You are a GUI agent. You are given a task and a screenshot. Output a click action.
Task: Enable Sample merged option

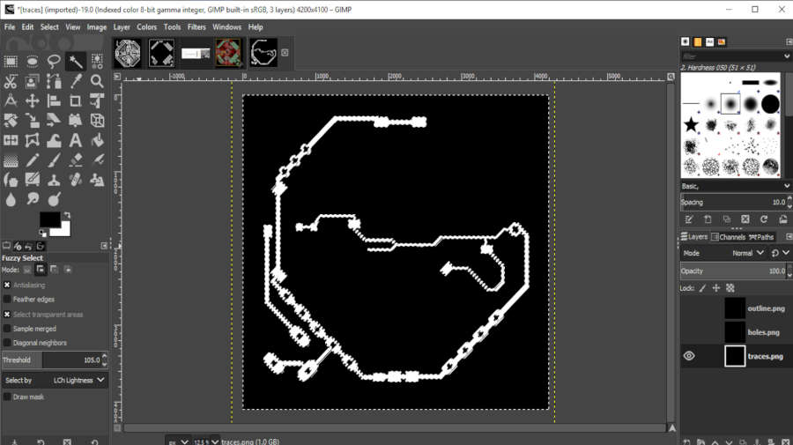(7, 329)
